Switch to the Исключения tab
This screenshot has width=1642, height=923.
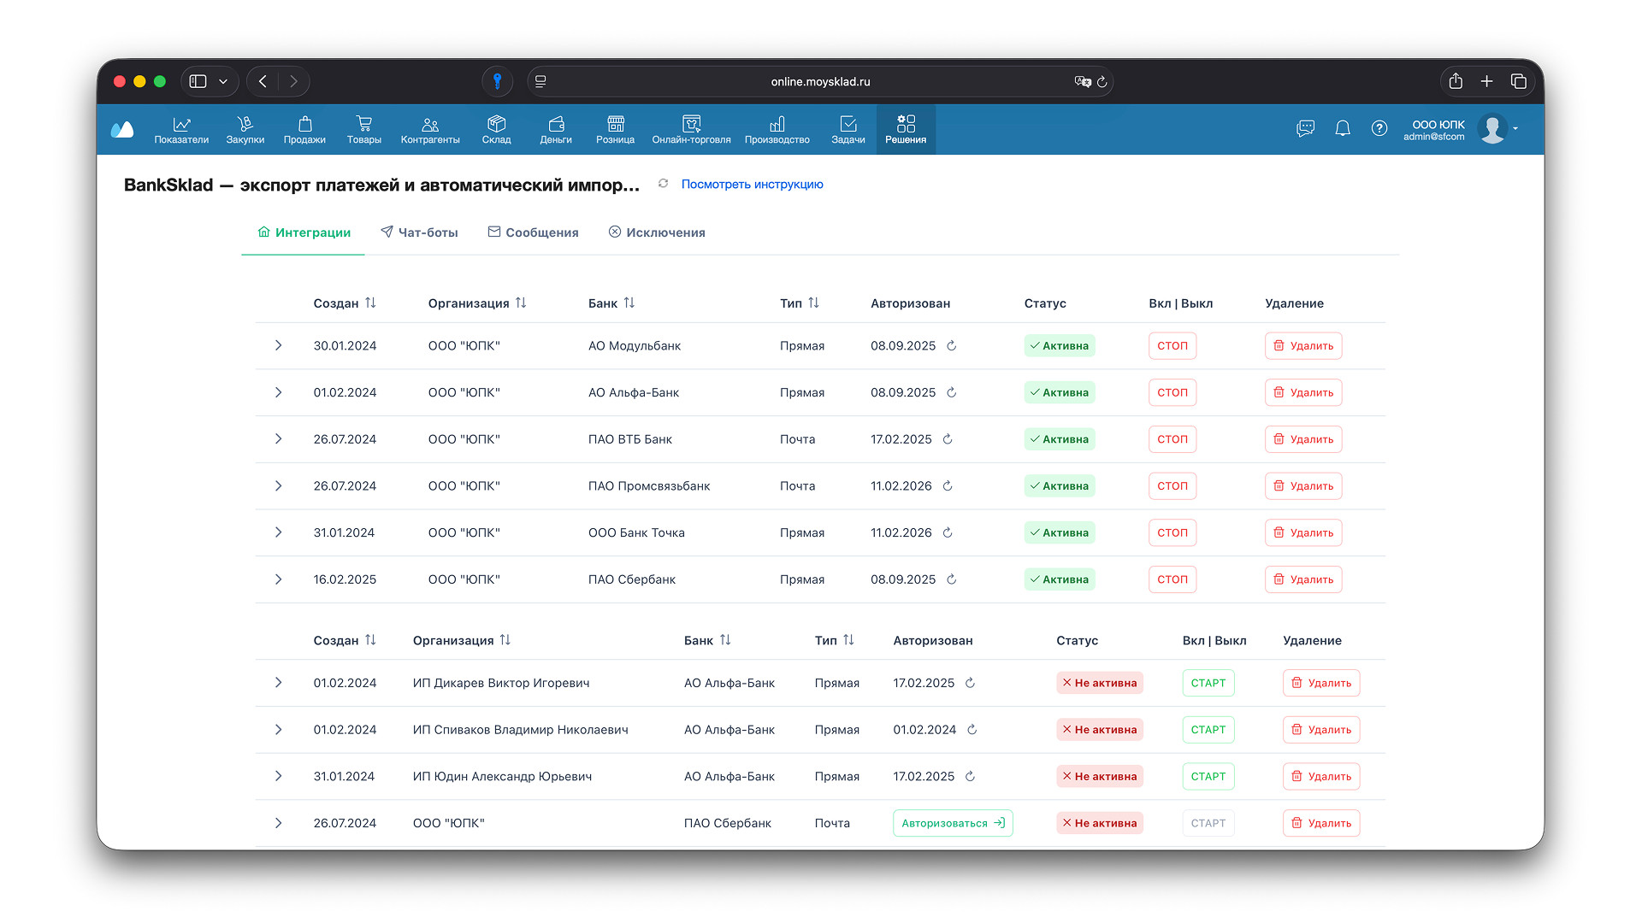pos(657,232)
